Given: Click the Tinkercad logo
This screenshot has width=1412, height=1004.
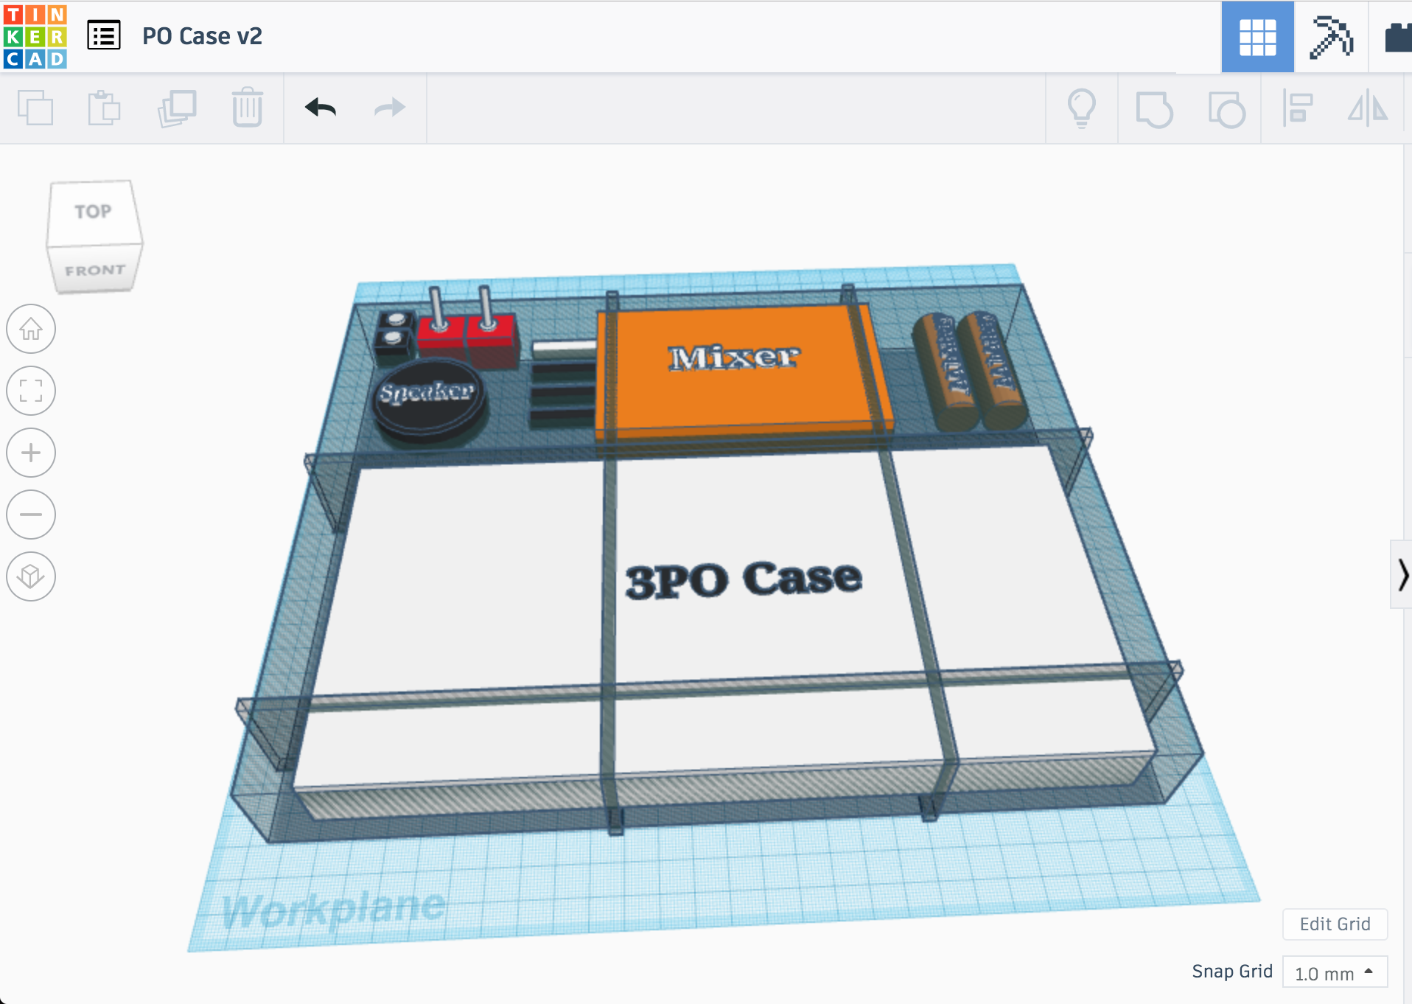Looking at the screenshot, I should click(x=35, y=36).
